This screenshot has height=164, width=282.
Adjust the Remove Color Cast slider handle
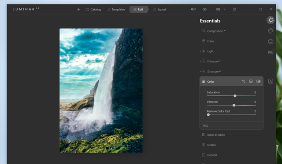point(208,115)
